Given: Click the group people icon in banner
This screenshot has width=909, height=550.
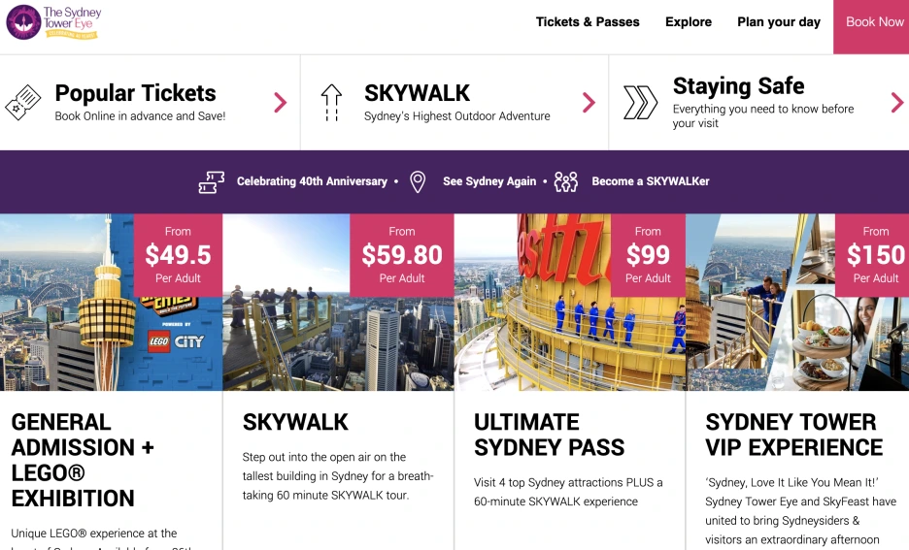Looking at the screenshot, I should [565, 181].
